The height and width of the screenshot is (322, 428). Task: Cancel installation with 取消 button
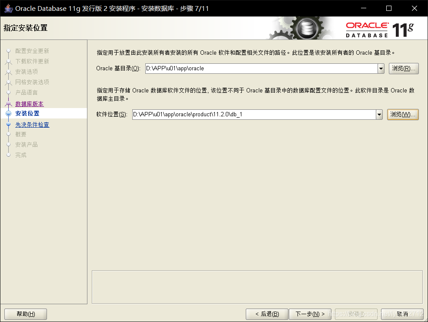click(x=402, y=314)
